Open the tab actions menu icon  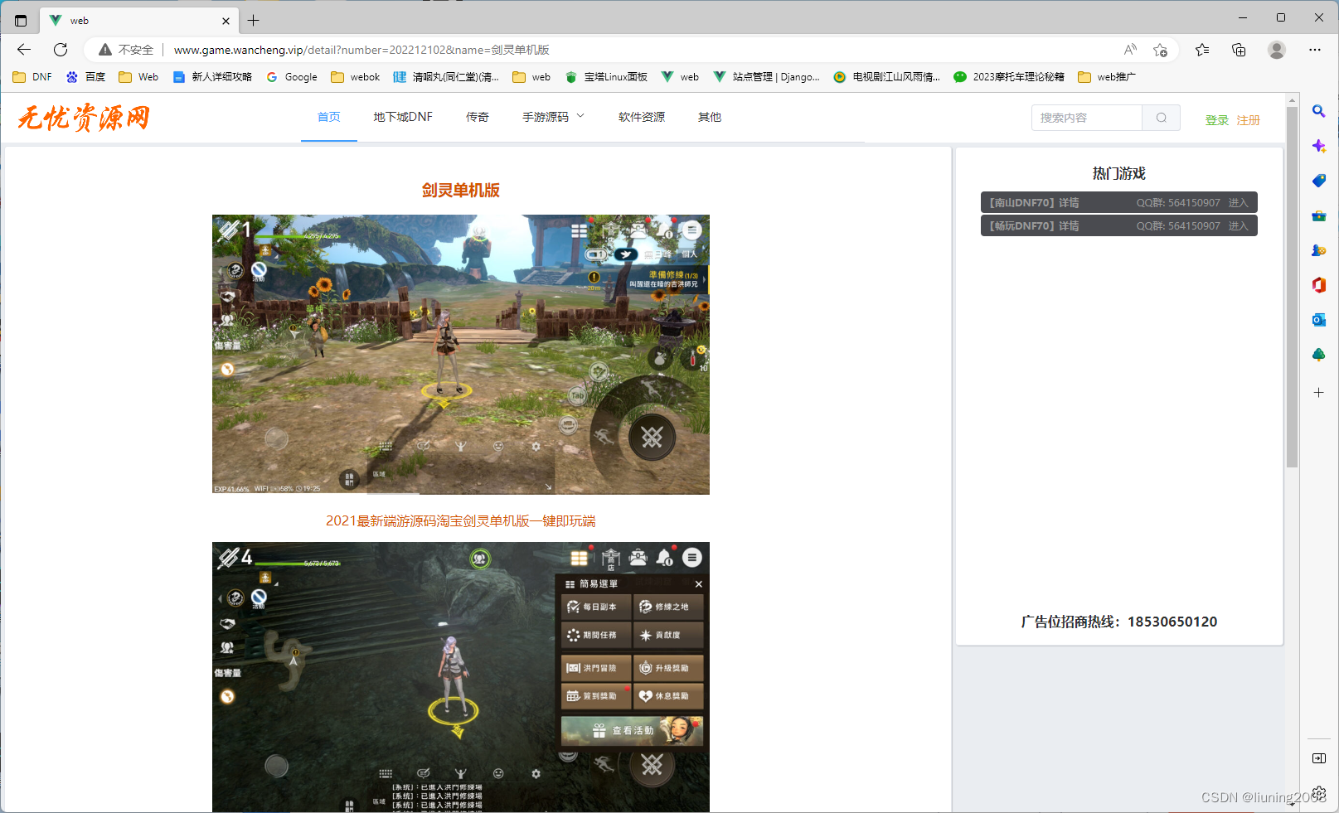[x=21, y=21]
